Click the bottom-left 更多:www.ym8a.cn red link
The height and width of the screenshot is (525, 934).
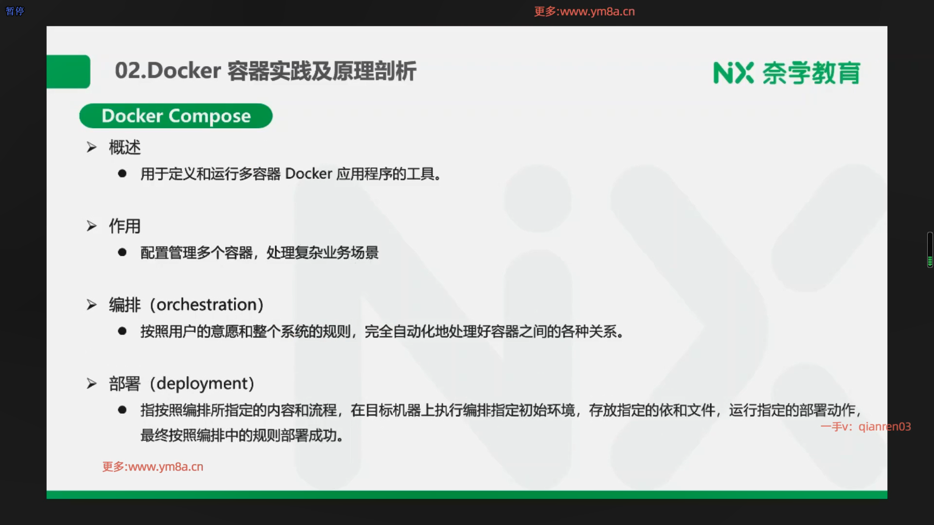pos(153,467)
